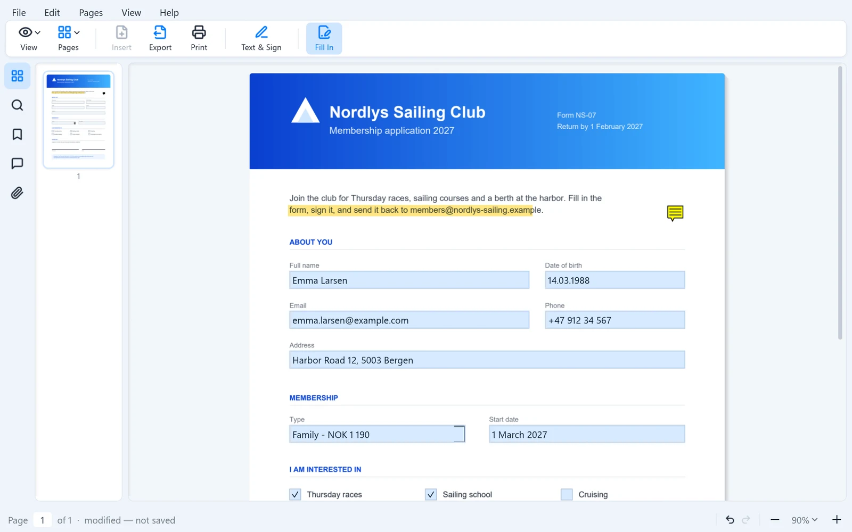Open the 90% zoom level dropdown

(804, 520)
